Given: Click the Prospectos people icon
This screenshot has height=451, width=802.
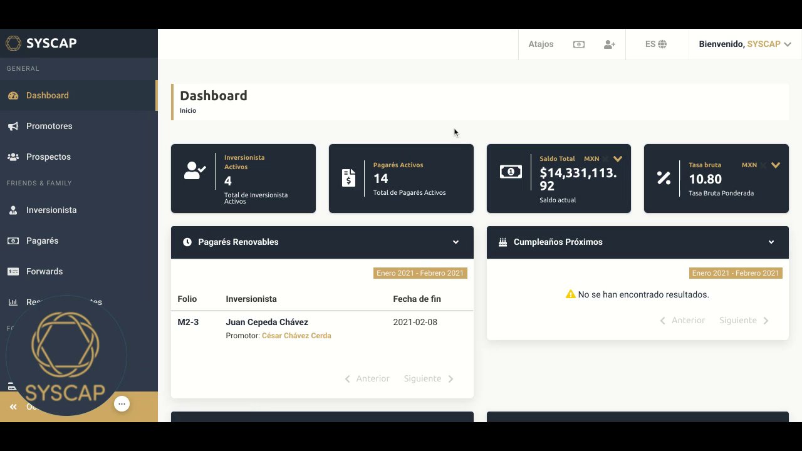Looking at the screenshot, I should click(13, 157).
